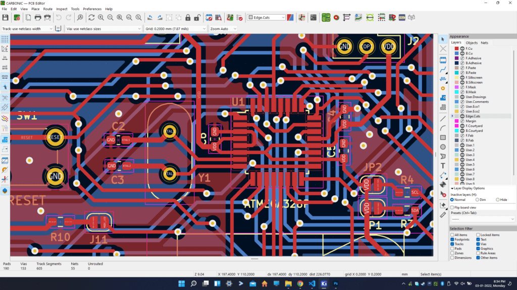Image resolution: width=517 pixels, height=290 pixels.
Task: Open the scripting console icon
Action: (313, 18)
